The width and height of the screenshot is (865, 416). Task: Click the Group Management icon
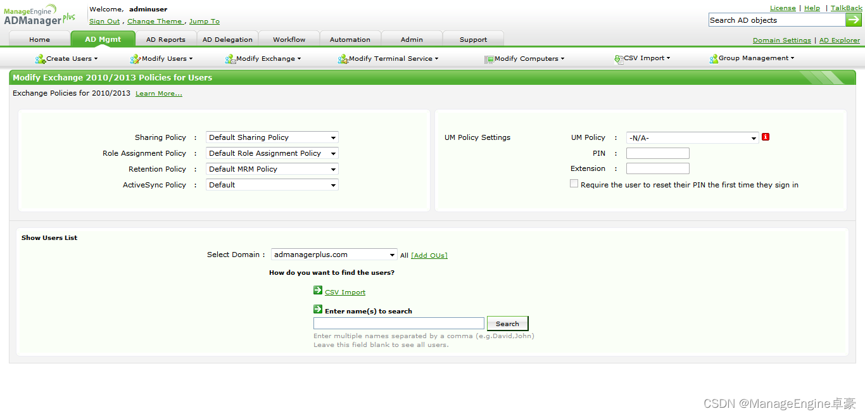tap(714, 59)
